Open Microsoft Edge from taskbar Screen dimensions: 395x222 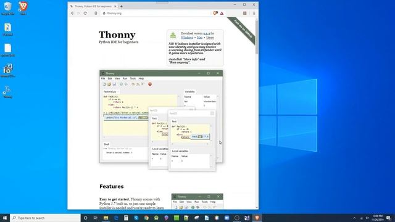tap(116, 218)
